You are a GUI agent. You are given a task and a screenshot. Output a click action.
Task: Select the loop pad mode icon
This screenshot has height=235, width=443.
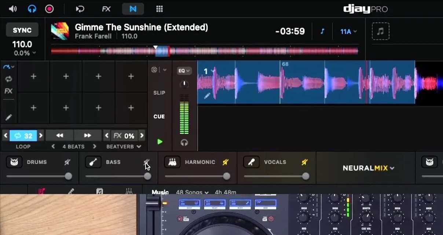pyautogui.click(x=8, y=79)
